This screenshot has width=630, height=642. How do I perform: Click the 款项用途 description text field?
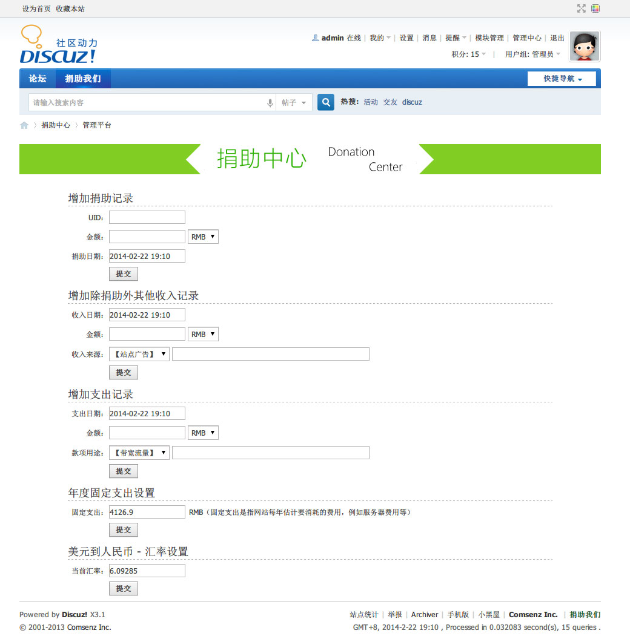tap(271, 453)
